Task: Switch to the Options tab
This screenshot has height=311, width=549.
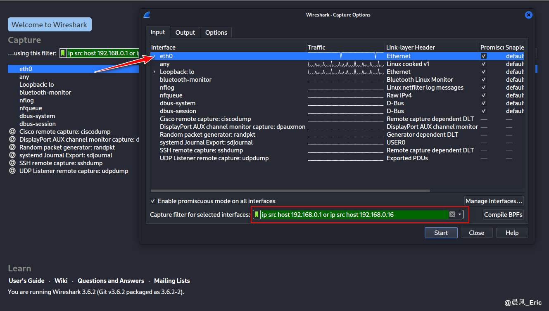Action: click(x=216, y=33)
